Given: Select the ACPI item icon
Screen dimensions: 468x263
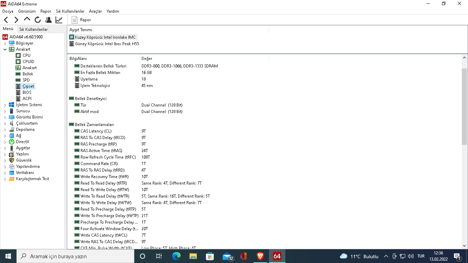Looking at the screenshot, I should tap(18, 99).
